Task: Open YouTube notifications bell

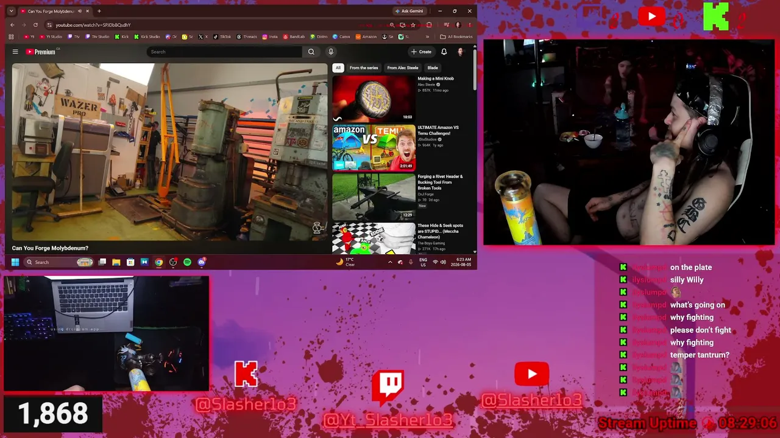Action: (444, 52)
